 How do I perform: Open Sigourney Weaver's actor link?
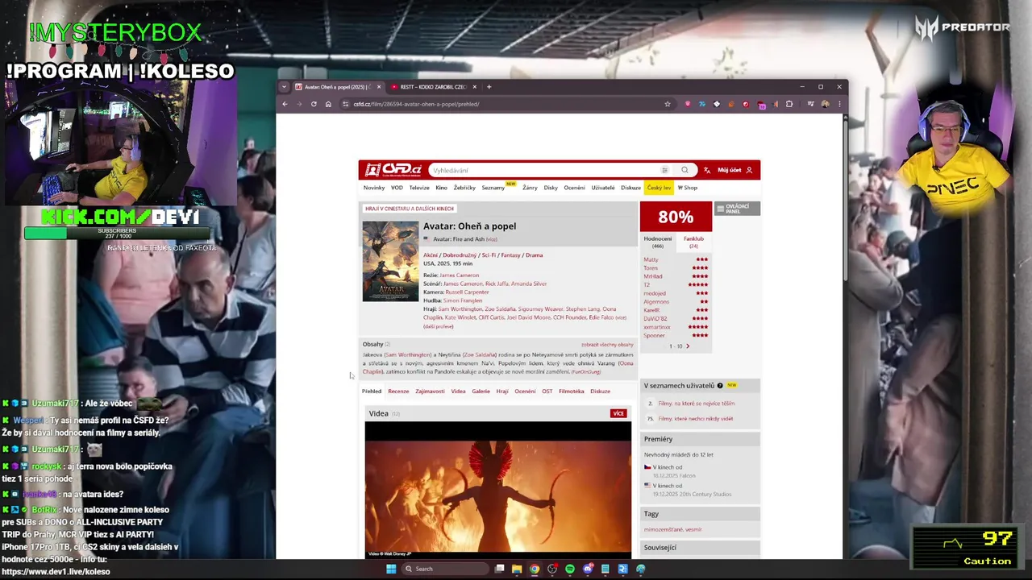[x=541, y=309]
